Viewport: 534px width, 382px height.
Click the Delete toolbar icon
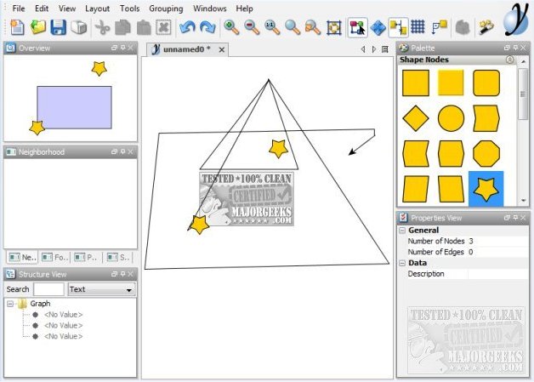click(x=163, y=27)
